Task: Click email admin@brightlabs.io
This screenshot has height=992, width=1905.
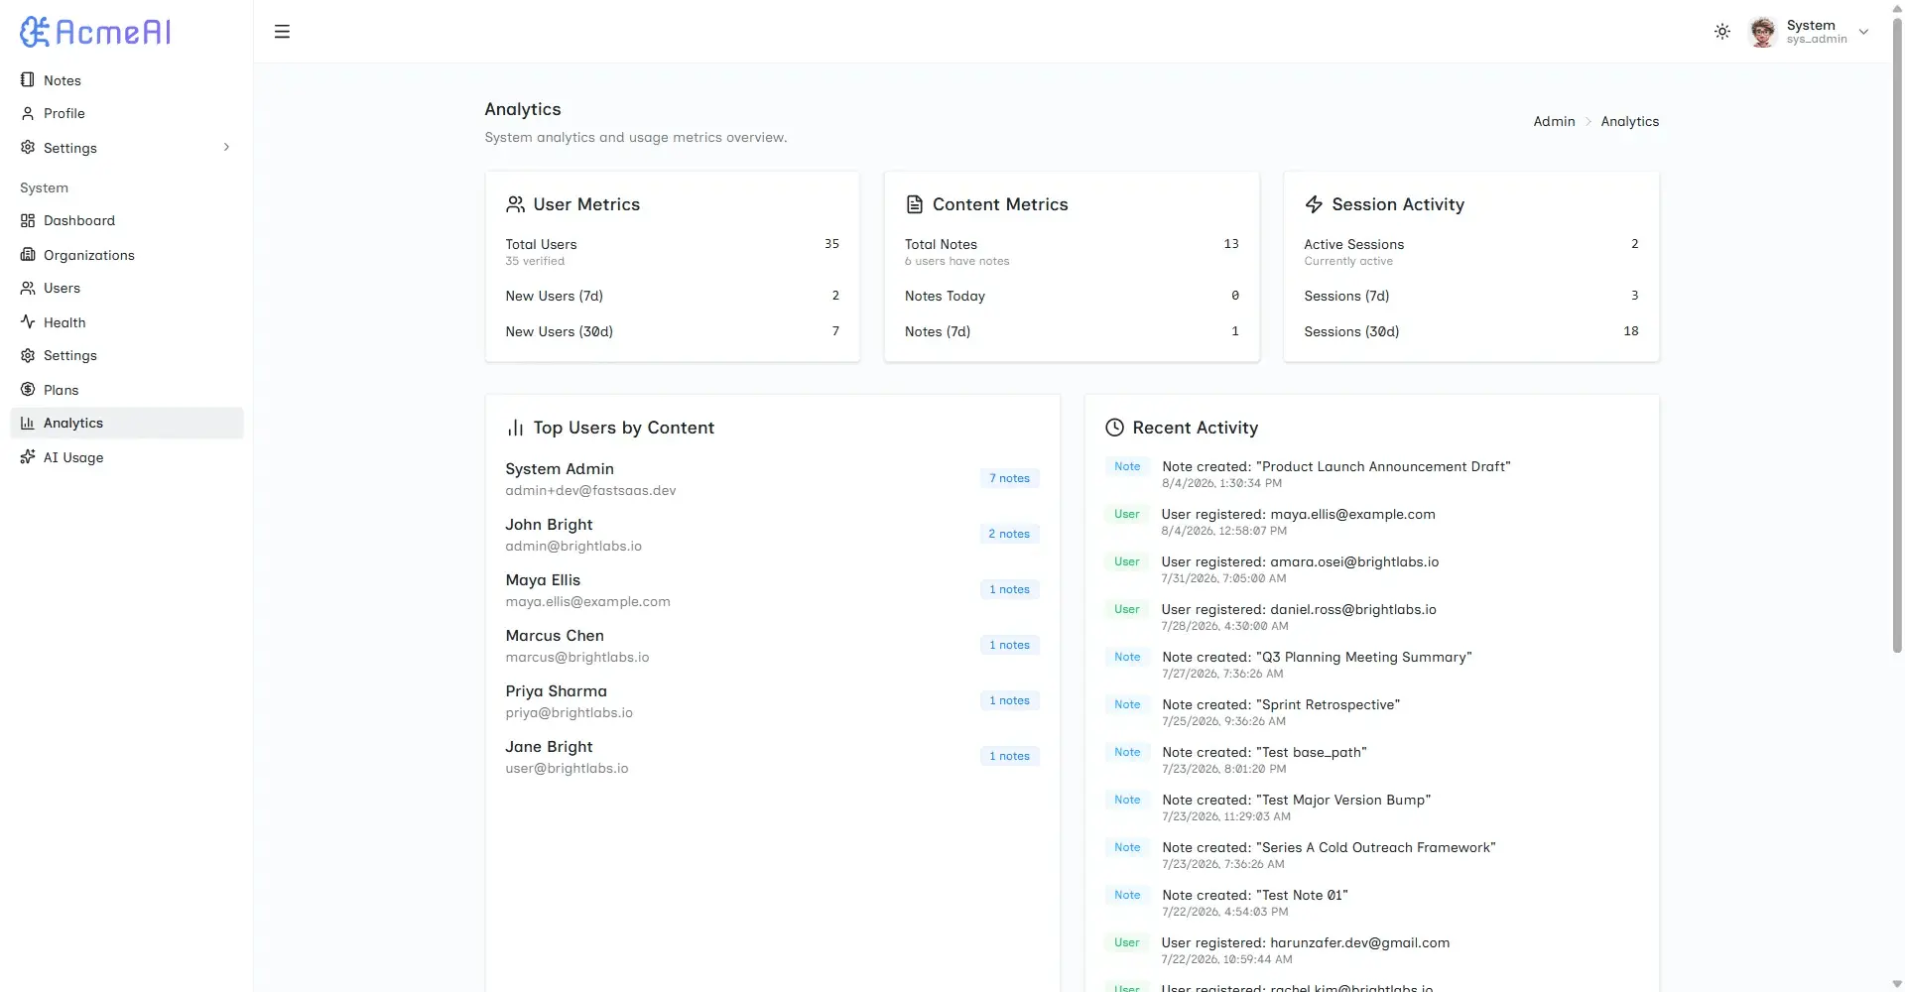Action: click(573, 547)
